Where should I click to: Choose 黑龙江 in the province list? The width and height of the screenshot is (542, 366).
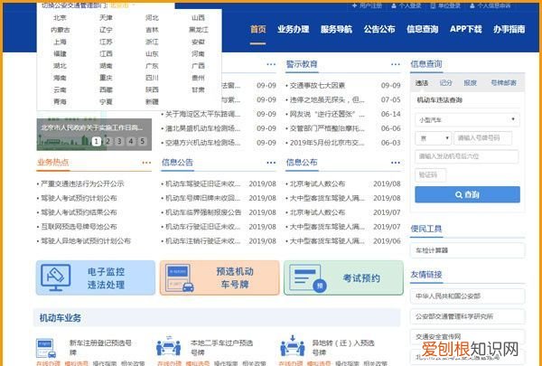click(x=199, y=30)
